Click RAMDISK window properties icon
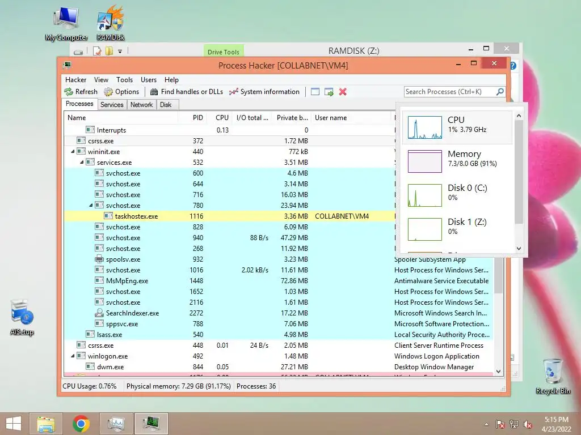This screenshot has height=435, width=581. [x=96, y=51]
